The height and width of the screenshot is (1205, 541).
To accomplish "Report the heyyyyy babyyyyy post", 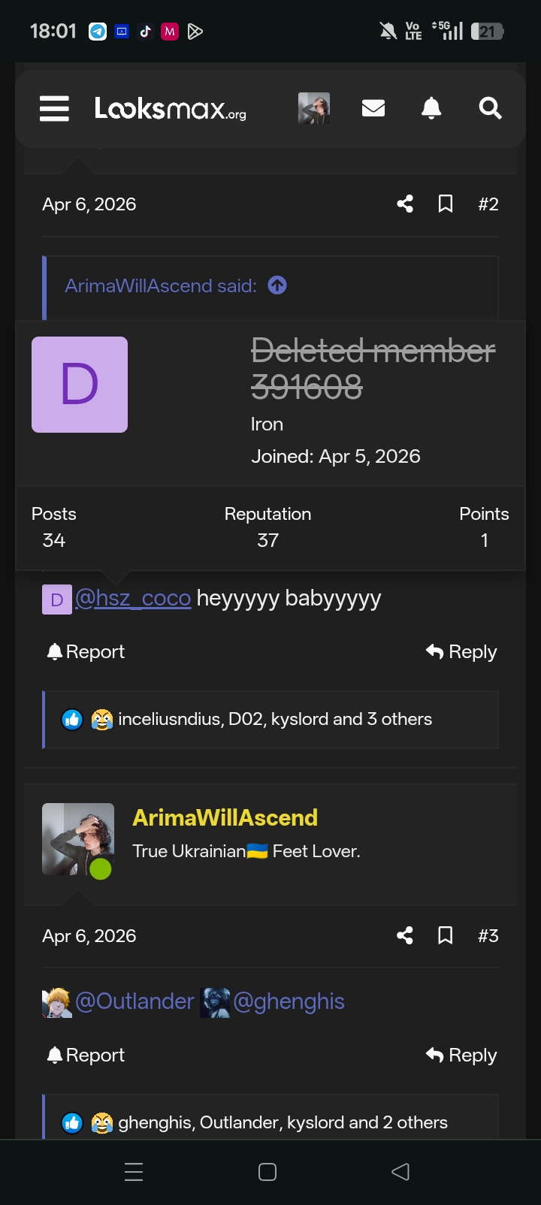I will (x=84, y=651).
